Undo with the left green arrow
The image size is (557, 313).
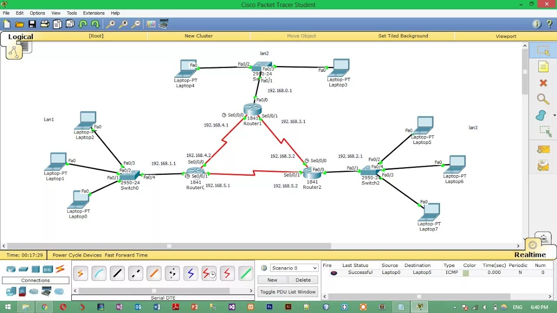pyautogui.click(x=83, y=24)
